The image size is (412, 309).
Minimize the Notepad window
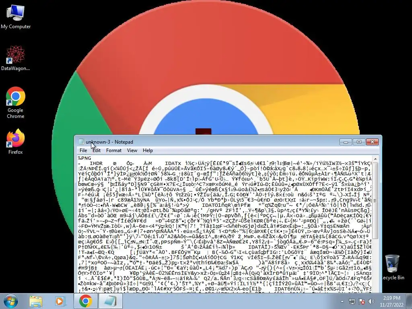tap(346, 142)
